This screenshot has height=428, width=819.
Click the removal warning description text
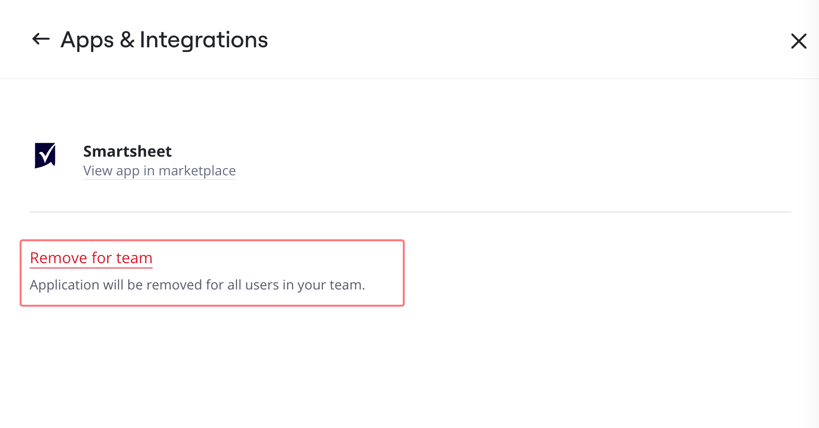tap(197, 285)
